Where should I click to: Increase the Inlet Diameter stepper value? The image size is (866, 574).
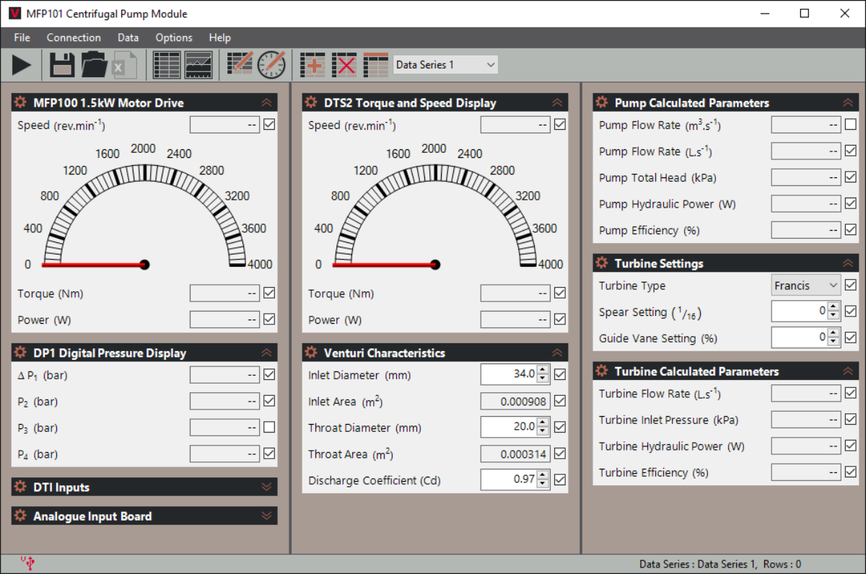click(543, 370)
